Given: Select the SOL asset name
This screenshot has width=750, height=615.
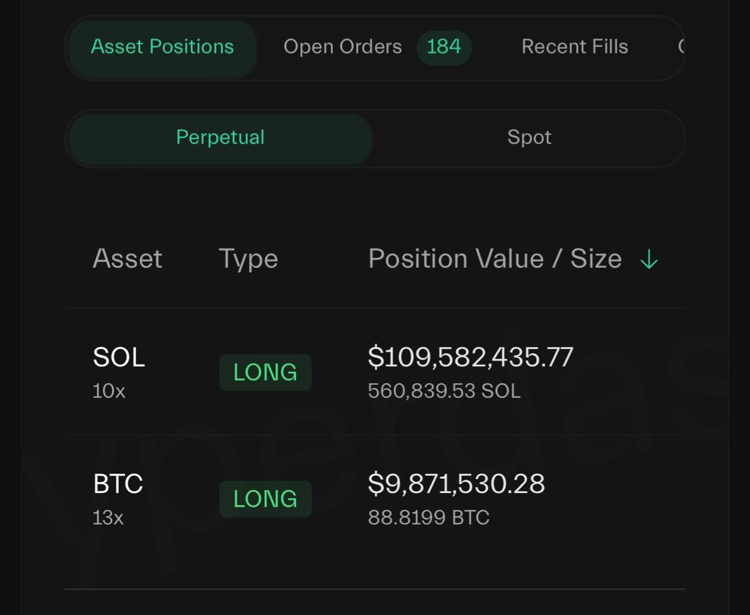Looking at the screenshot, I should click(x=119, y=357).
